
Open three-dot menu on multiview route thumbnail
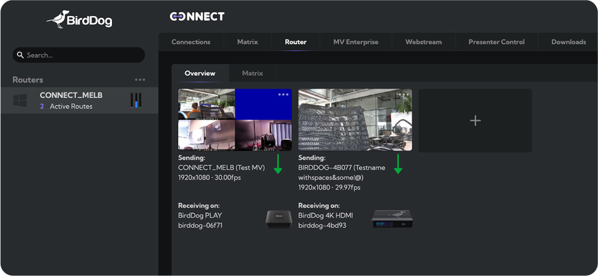tap(283, 95)
